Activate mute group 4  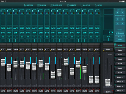(x=122, y=24)
